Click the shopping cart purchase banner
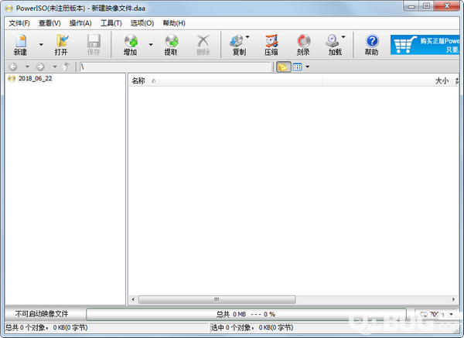This screenshot has height=338, width=464. 425,45
